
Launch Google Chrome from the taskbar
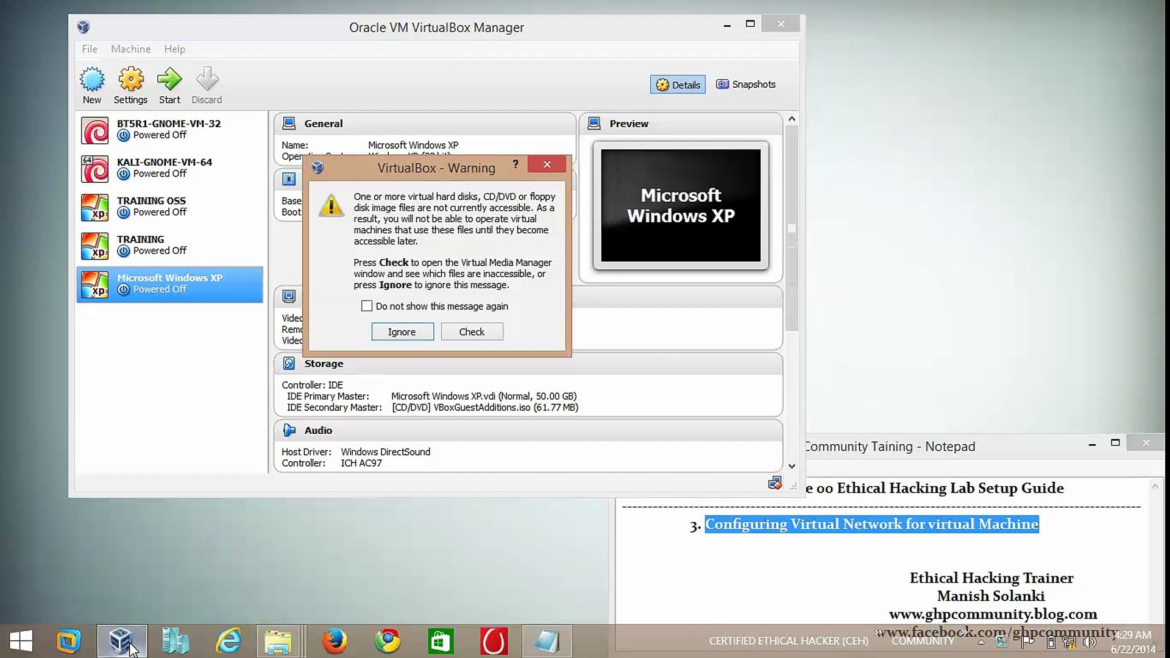(x=388, y=641)
